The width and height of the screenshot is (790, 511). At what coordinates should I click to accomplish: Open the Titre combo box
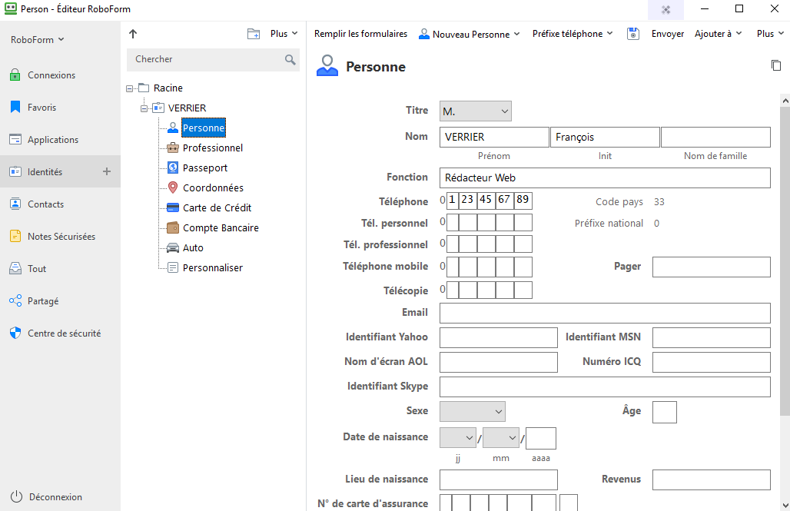point(475,111)
